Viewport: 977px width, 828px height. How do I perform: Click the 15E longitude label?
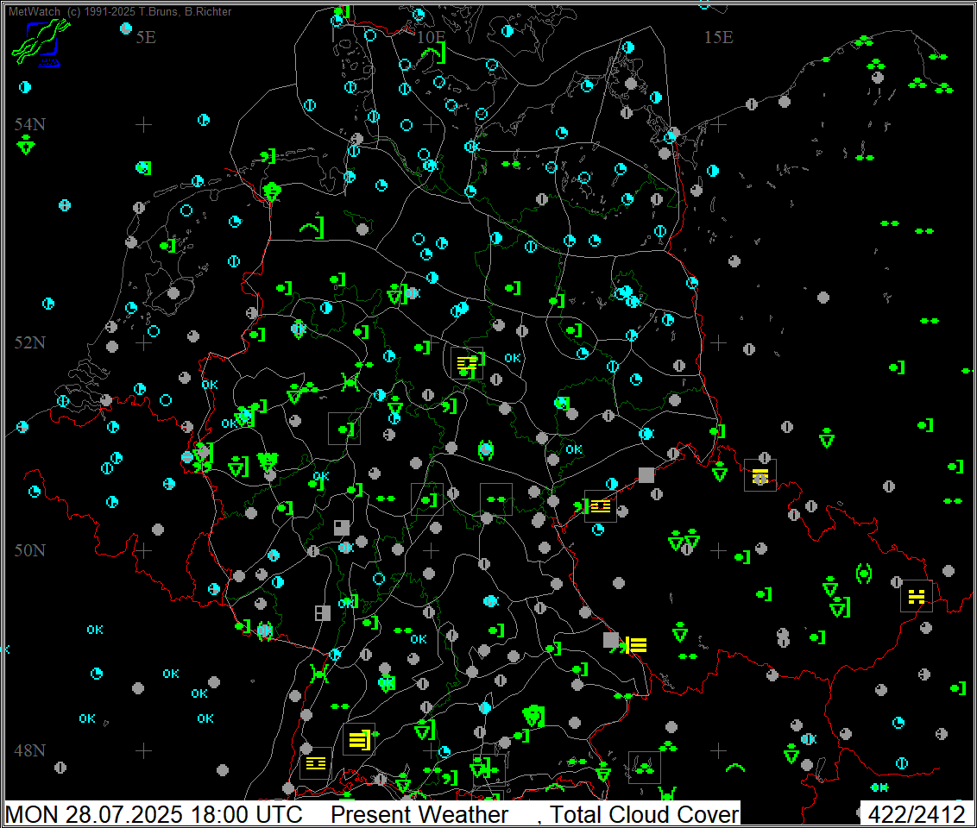pyautogui.click(x=718, y=37)
